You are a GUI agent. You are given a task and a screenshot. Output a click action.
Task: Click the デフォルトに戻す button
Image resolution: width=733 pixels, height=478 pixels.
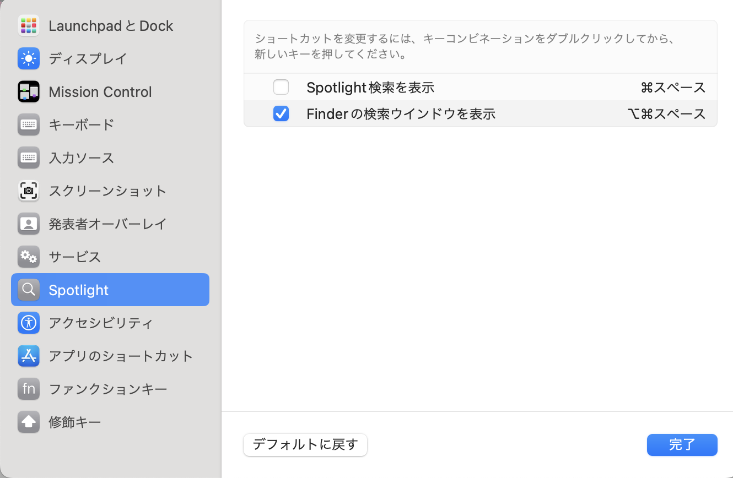305,444
